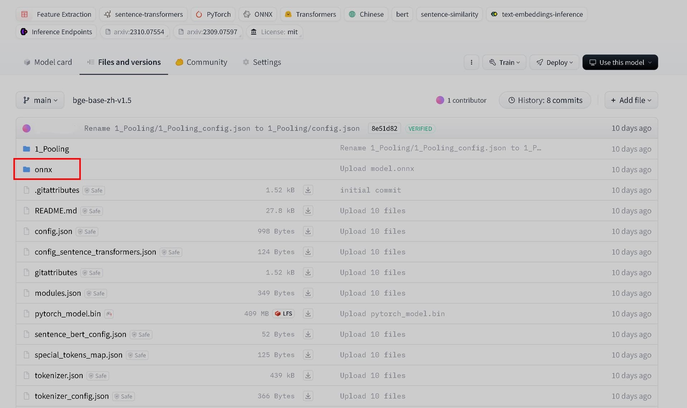Open the 'Upload pytorch_model.bin' commit message

(x=392, y=314)
